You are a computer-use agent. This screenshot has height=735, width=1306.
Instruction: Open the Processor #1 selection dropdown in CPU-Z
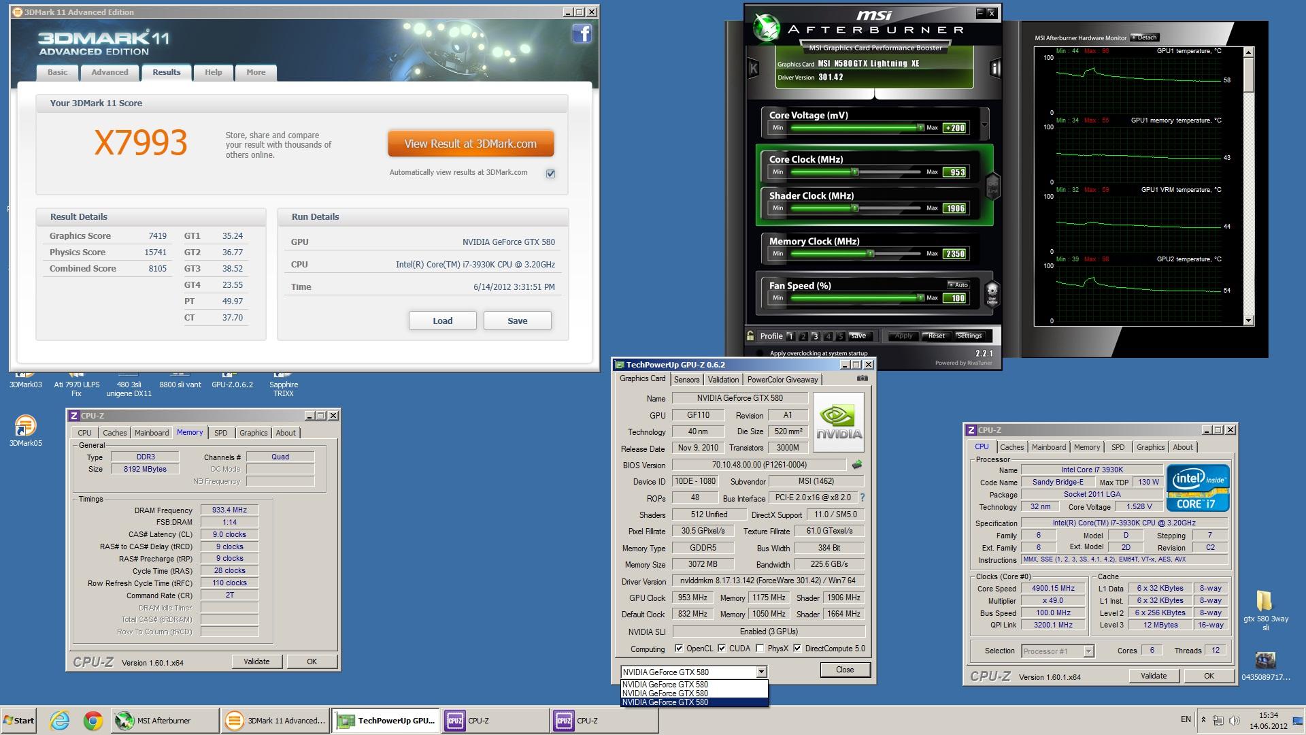(1088, 651)
